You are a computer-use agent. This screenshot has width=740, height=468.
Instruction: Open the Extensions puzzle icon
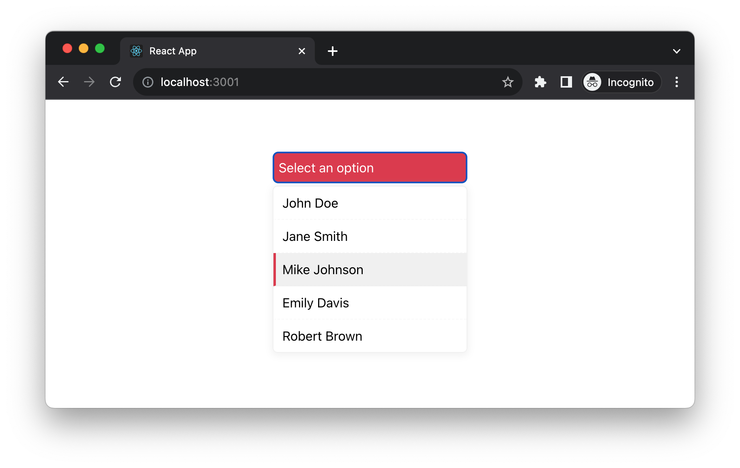540,82
